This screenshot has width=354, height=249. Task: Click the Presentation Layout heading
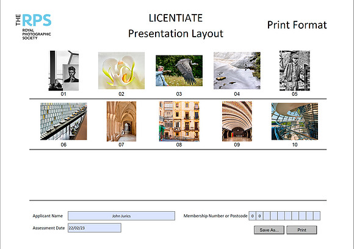(x=176, y=34)
